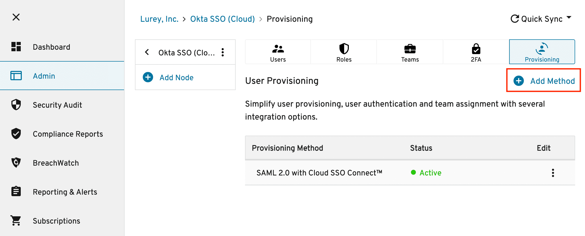Image resolution: width=585 pixels, height=236 pixels.
Task: Click the Subscriptions shopping cart icon
Action: point(16,220)
